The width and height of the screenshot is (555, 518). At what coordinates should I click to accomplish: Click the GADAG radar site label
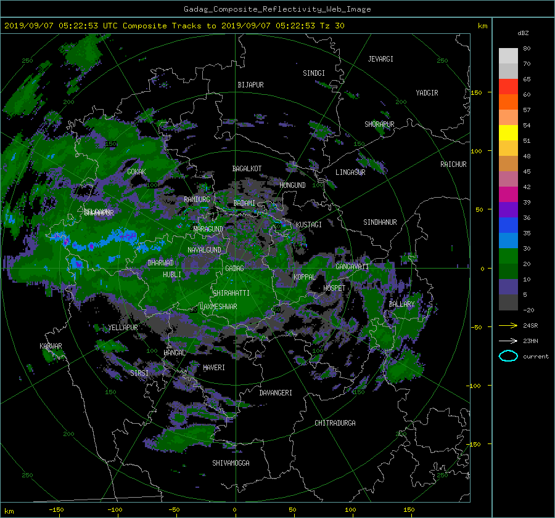point(234,269)
